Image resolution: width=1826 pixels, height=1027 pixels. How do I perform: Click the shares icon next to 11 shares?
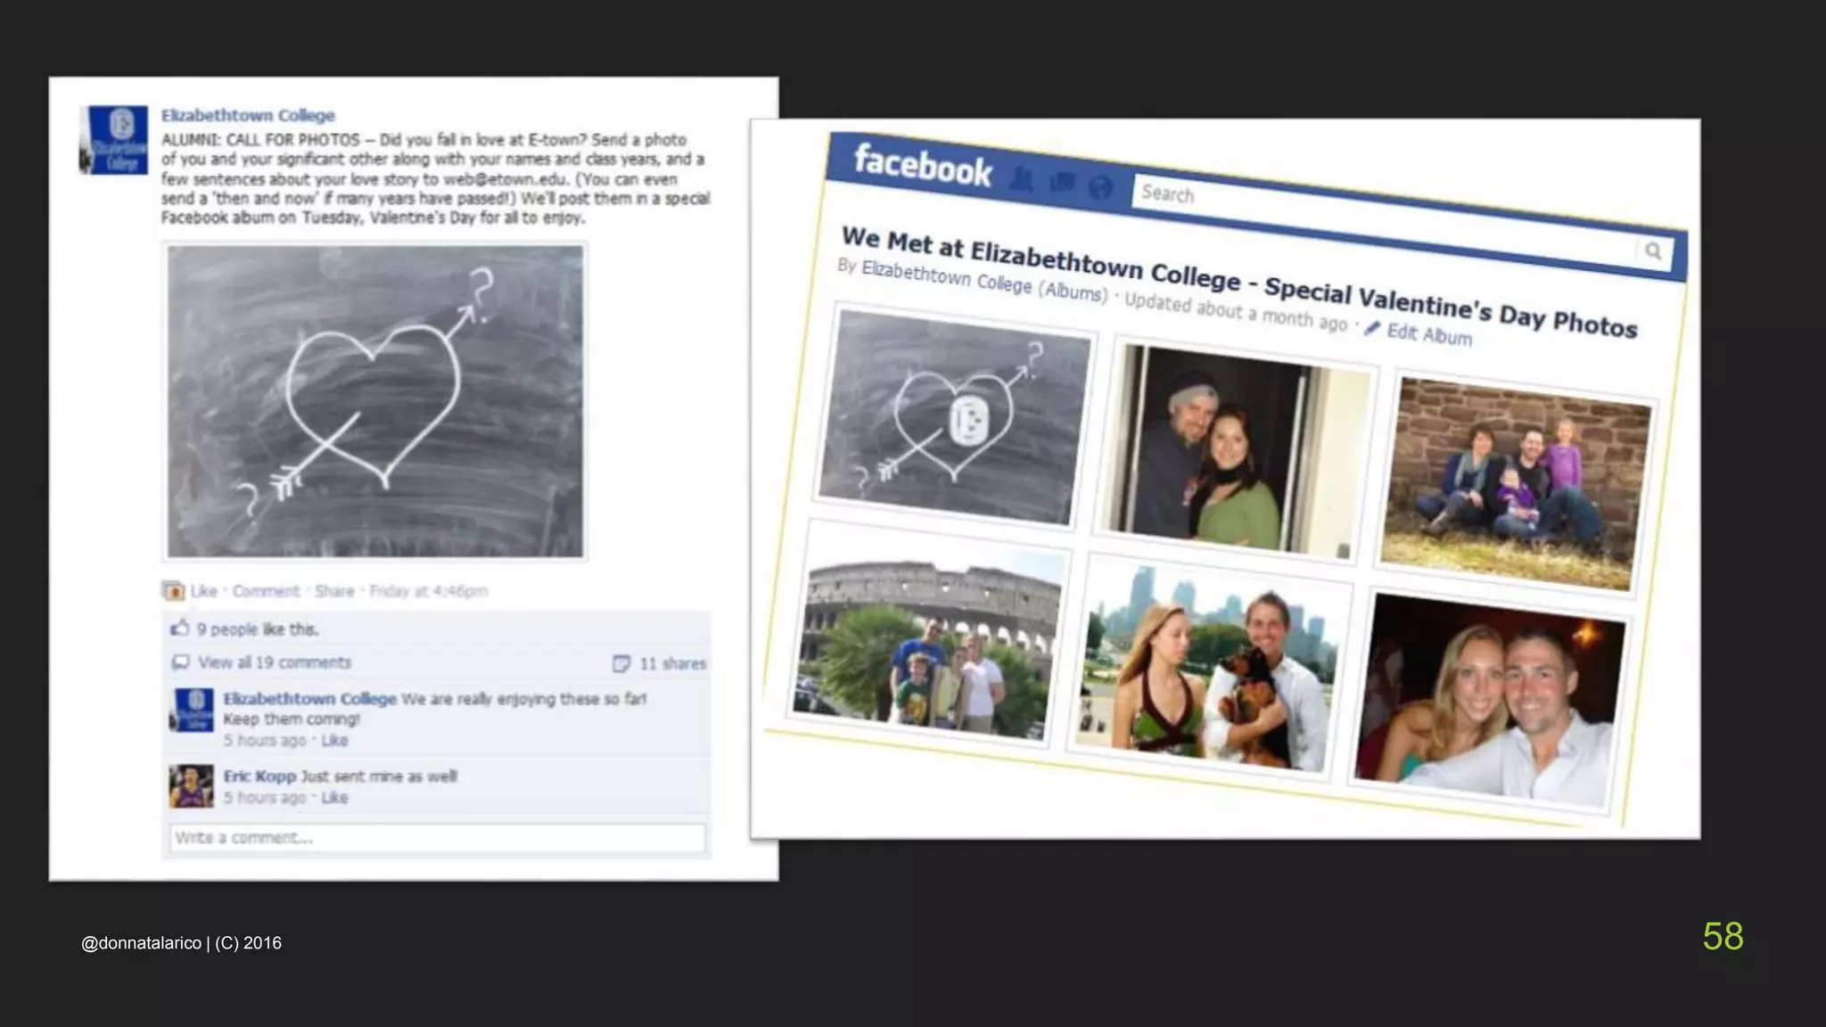[x=621, y=663]
